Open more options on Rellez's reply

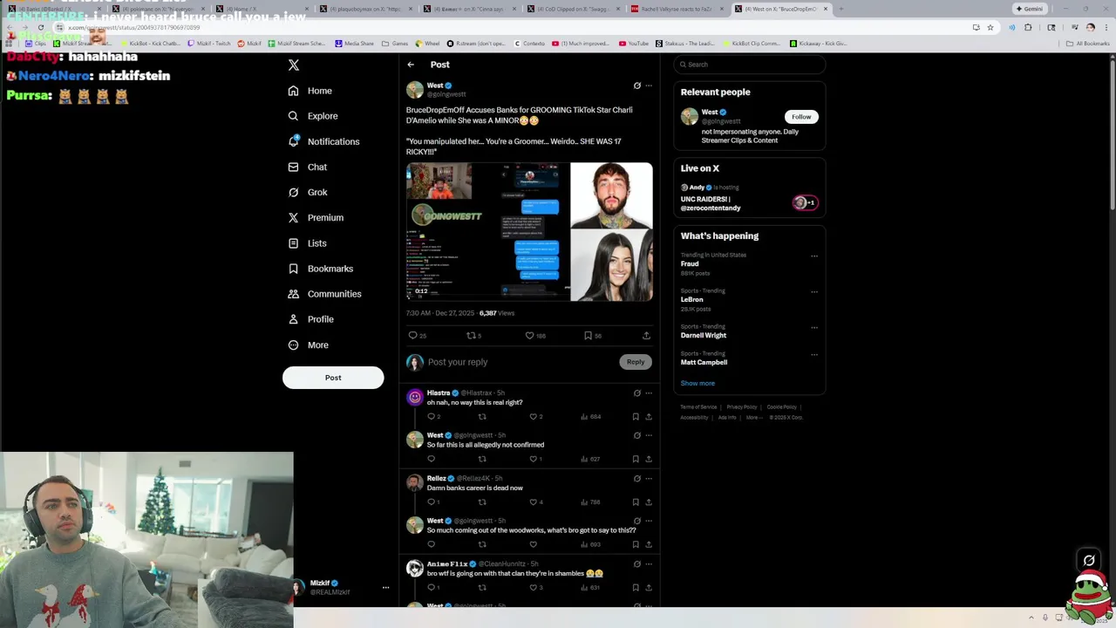pos(648,479)
